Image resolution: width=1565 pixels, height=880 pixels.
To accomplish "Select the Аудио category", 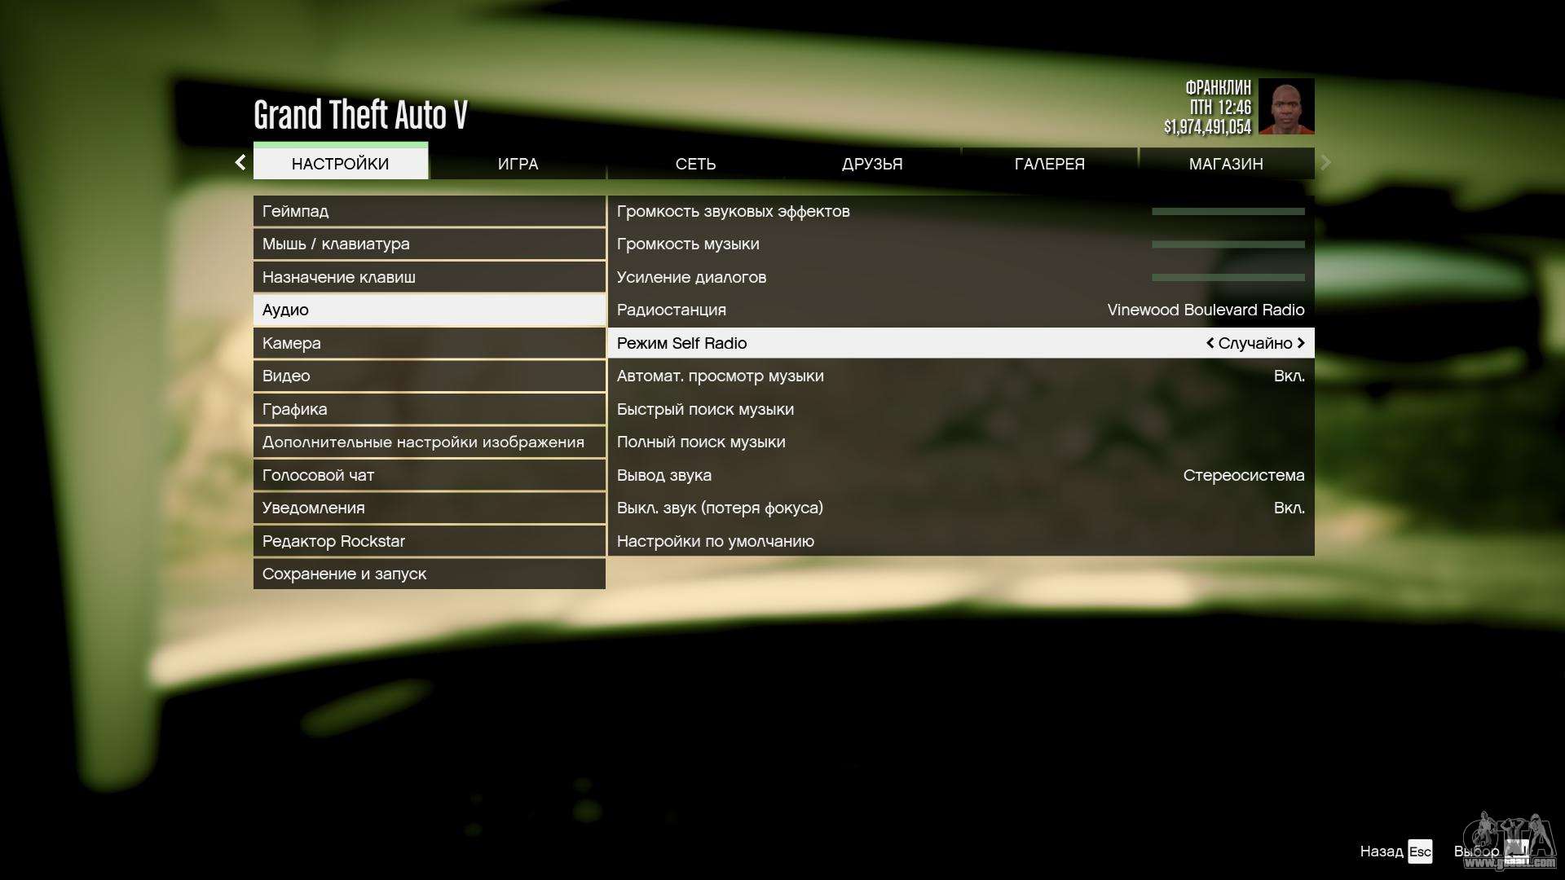I will coord(430,310).
